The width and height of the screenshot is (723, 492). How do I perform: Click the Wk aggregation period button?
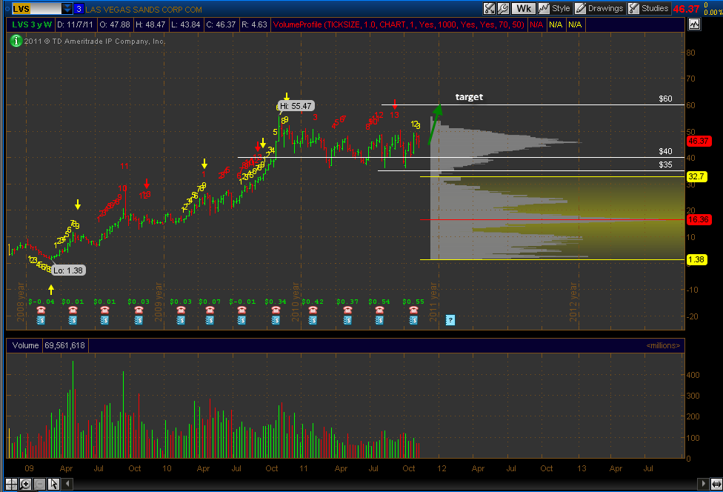(523, 8)
